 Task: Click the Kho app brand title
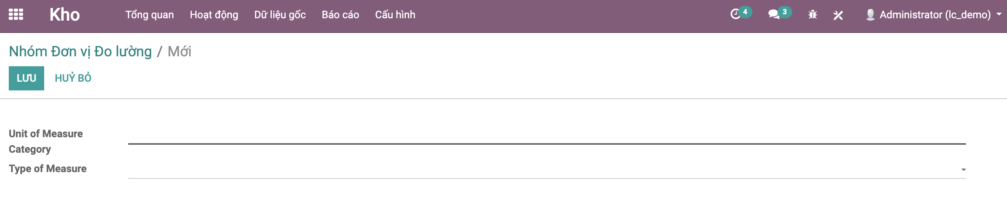click(x=64, y=15)
